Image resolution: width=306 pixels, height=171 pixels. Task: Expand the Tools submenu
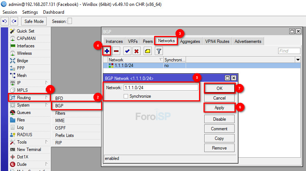(x=46, y=142)
